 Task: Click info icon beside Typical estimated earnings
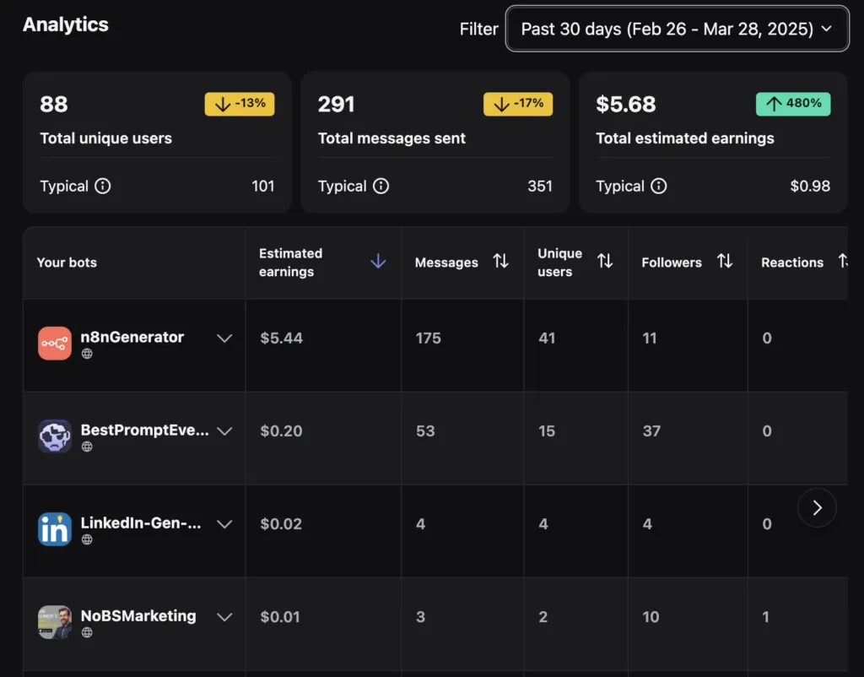coord(658,187)
